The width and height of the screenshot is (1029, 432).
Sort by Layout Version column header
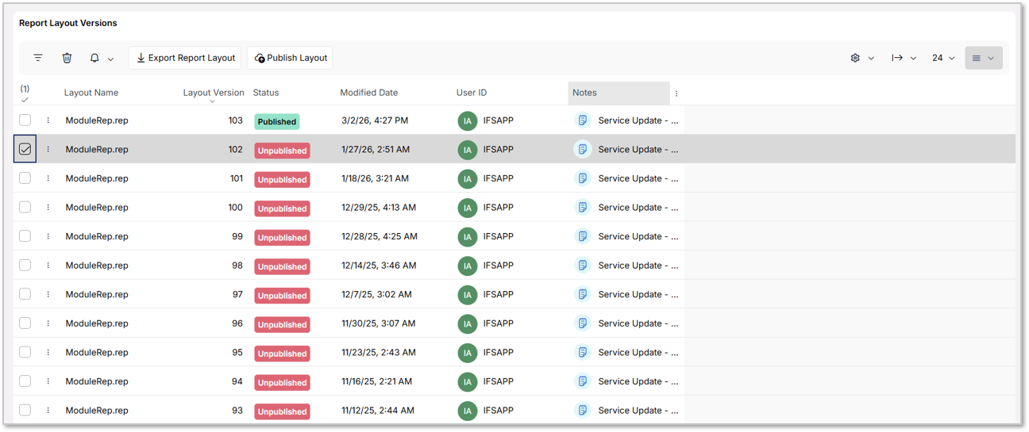pyautogui.click(x=213, y=93)
